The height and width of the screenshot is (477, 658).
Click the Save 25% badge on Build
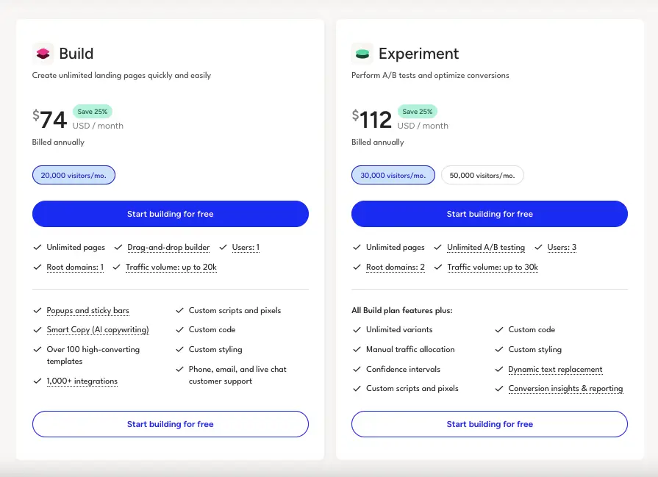coord(93,112)
